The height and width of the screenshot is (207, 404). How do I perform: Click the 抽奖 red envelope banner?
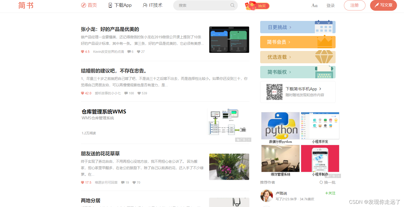[x=257, y=6]
